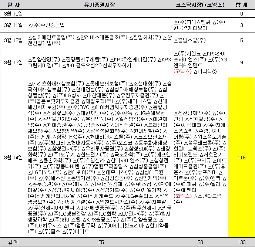The image size is (255, 247).
Task: Click the (주)피에스엠씨 entry
Action: coord(192,22)
